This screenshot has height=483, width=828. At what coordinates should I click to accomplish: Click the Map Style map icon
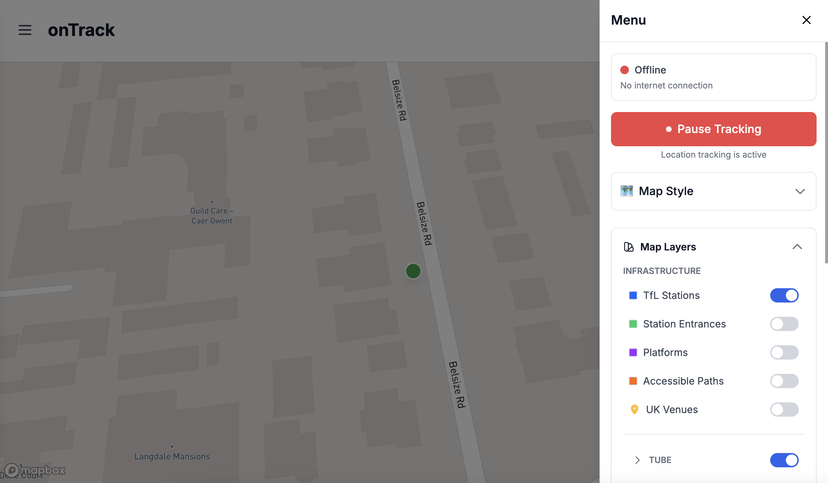tap(626, 191)
